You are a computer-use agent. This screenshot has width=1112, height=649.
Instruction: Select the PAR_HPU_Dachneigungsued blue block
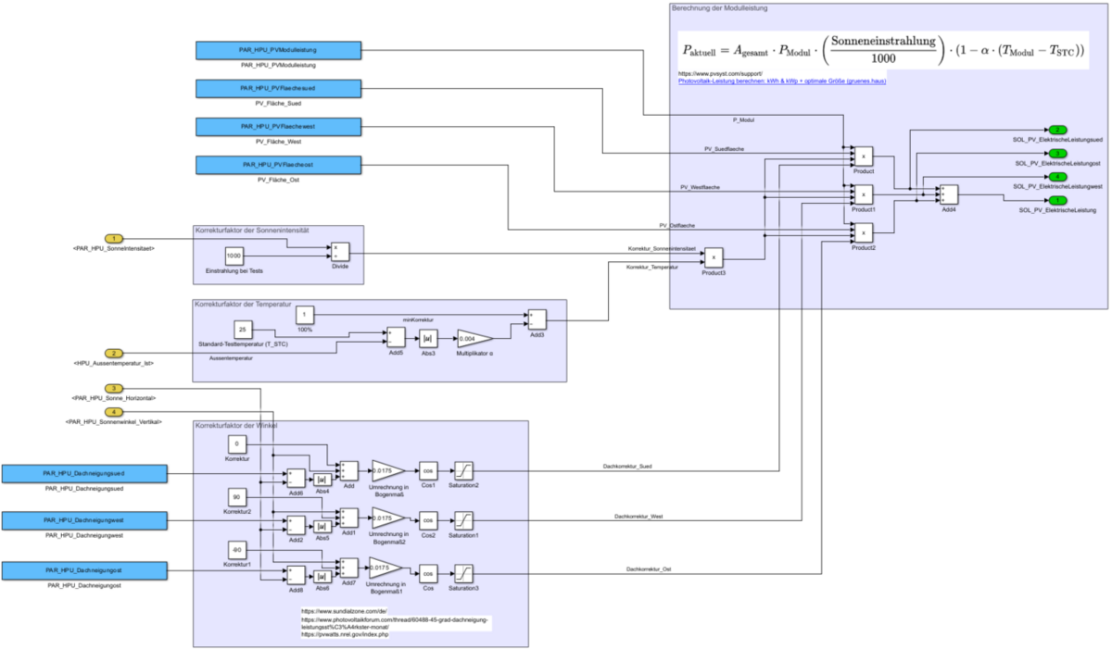pyautogui.click(x=83, y=473)
